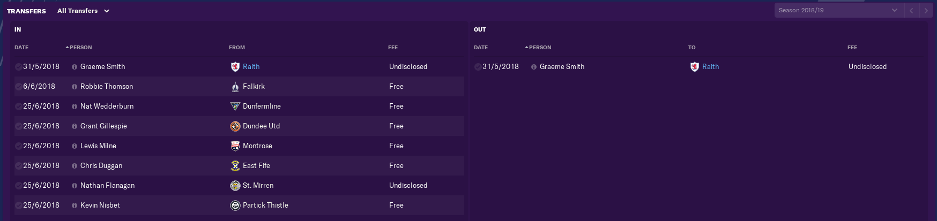Viewport: 937px width, 221px height.
Task: Go to the next season arrow
Action: (926, 10)
